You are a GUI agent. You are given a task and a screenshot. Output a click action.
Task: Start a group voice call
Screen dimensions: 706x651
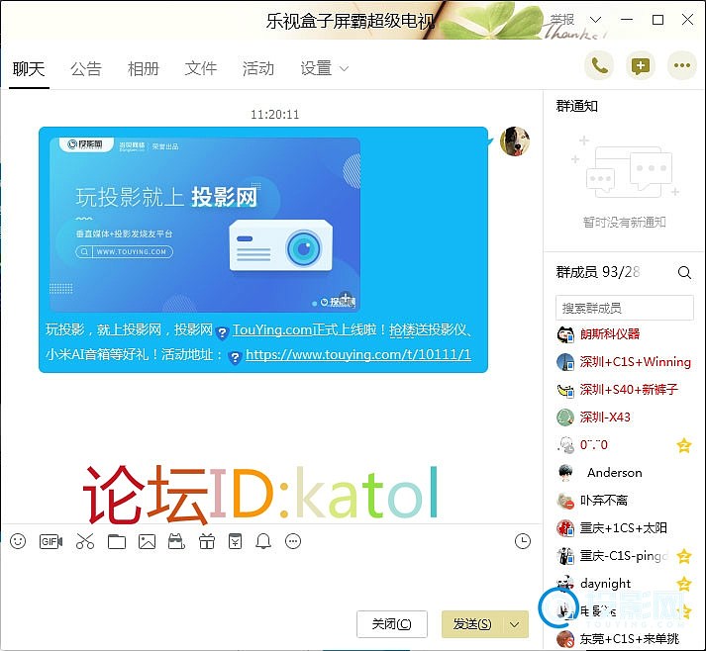click(x=599, y=66)
